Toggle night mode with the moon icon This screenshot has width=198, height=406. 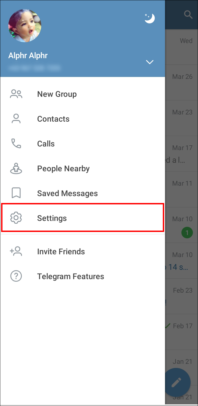click(150, 18)
